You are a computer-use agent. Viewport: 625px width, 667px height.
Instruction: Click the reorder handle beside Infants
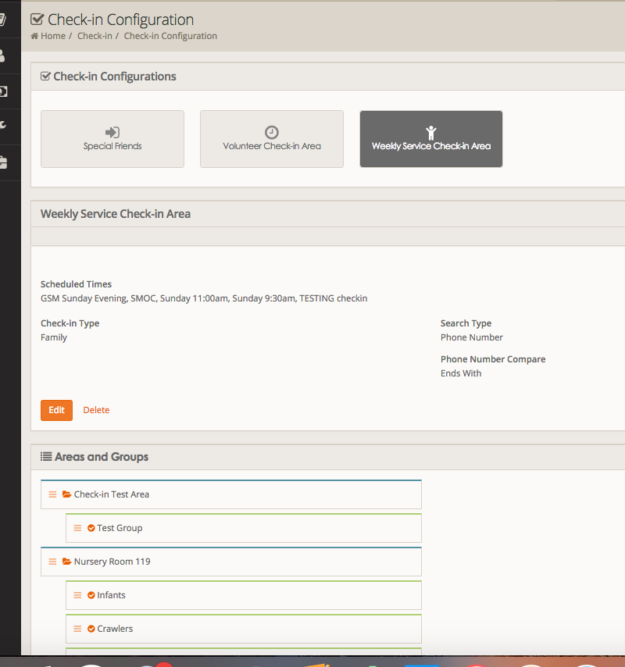(x=77, y=595)
